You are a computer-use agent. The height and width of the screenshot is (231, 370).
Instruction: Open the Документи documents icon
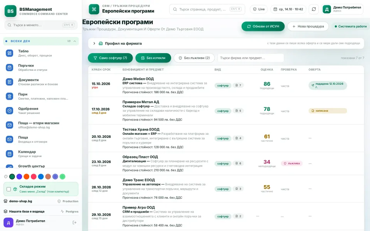point(9,82)
